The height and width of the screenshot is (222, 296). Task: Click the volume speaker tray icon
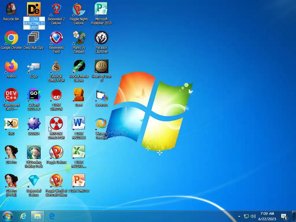(x=253, y=216)
